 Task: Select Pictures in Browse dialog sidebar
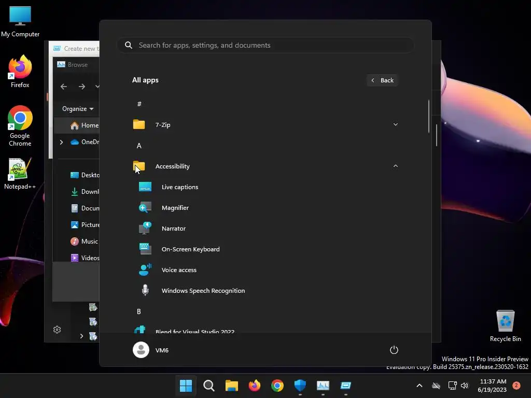[85, 225]
